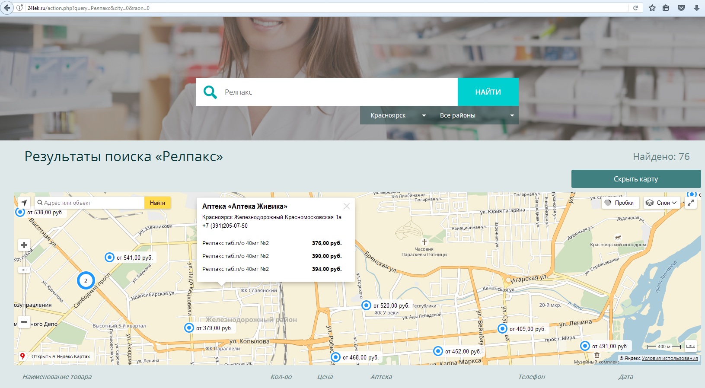705x388 pixels.
Task: Close the Аптека Живика popup
Action: point(347,206)
